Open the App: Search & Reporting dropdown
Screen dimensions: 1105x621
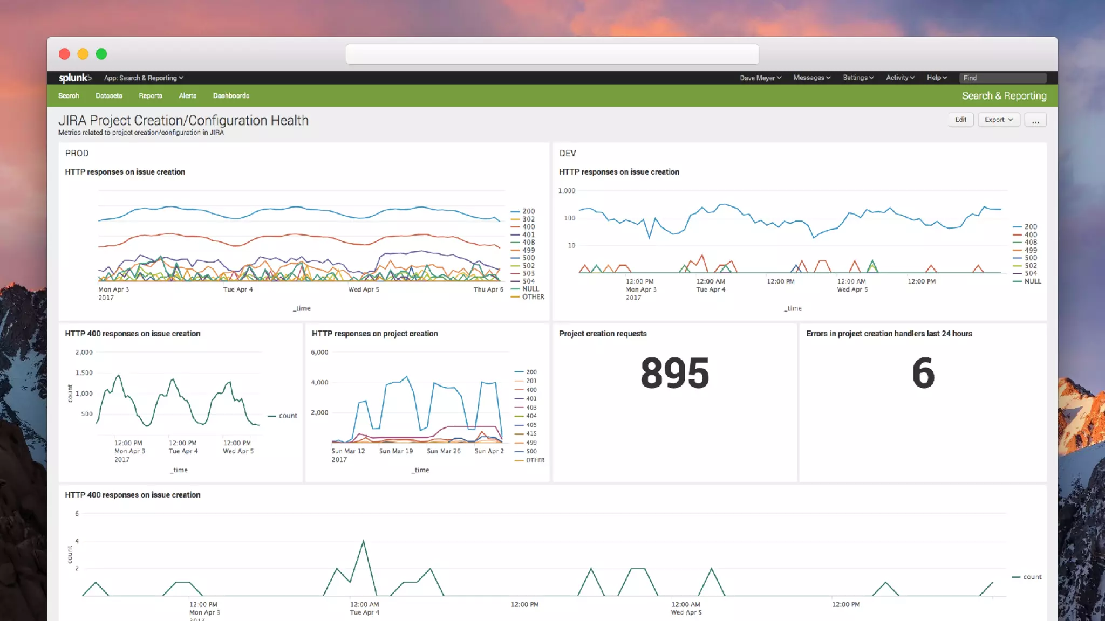pyautogui.click(x=144, y=78)
